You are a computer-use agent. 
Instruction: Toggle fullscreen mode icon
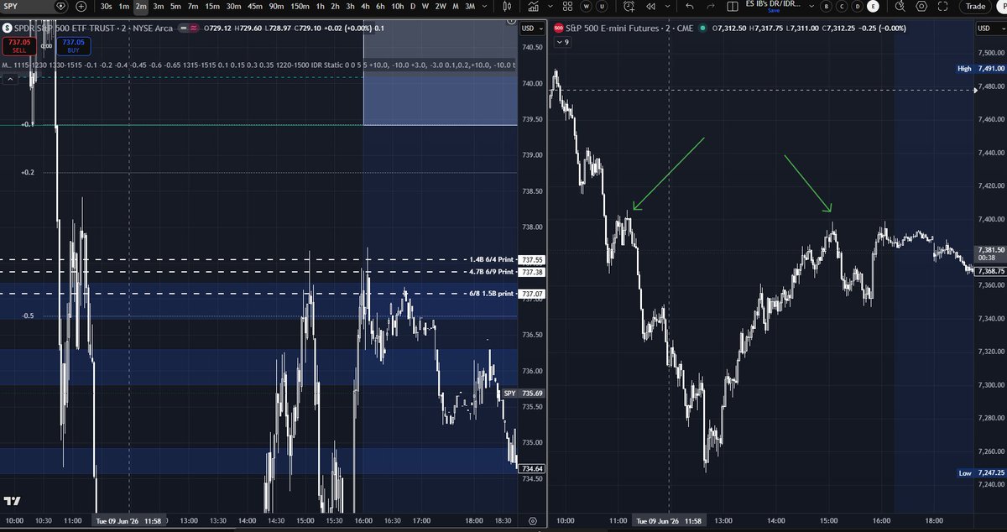tap(942, 6)
